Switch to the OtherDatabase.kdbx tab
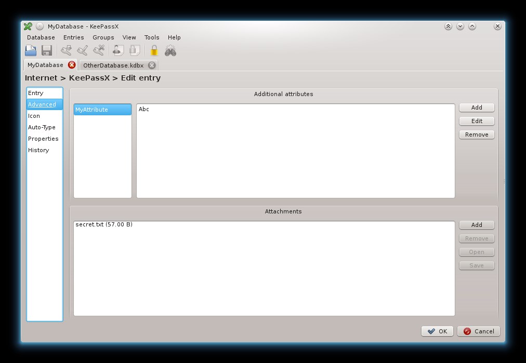Viewport: 526px width, 363px height. (113, 65)
